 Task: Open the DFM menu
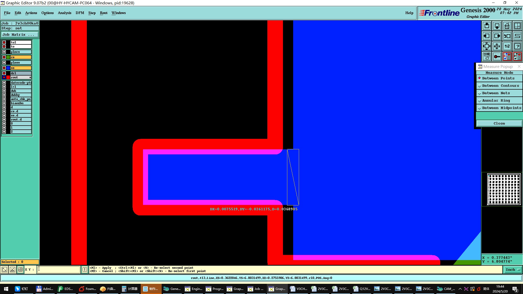80,13
